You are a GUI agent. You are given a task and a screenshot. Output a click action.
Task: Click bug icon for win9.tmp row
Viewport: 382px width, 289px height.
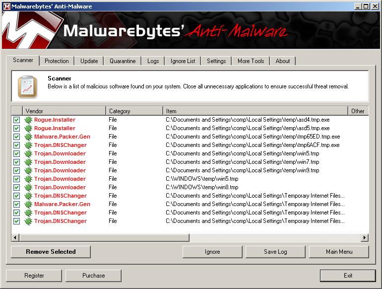(28, 170)
